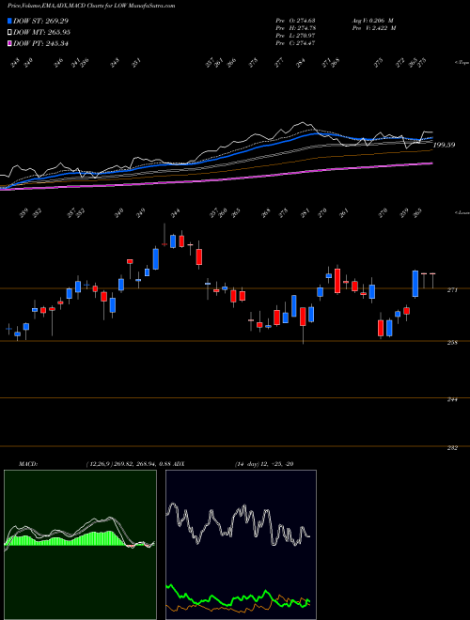The width and height of the screenshot is (470, 620).
Task: Click the 271 price axis label
Action: point(452,290)
